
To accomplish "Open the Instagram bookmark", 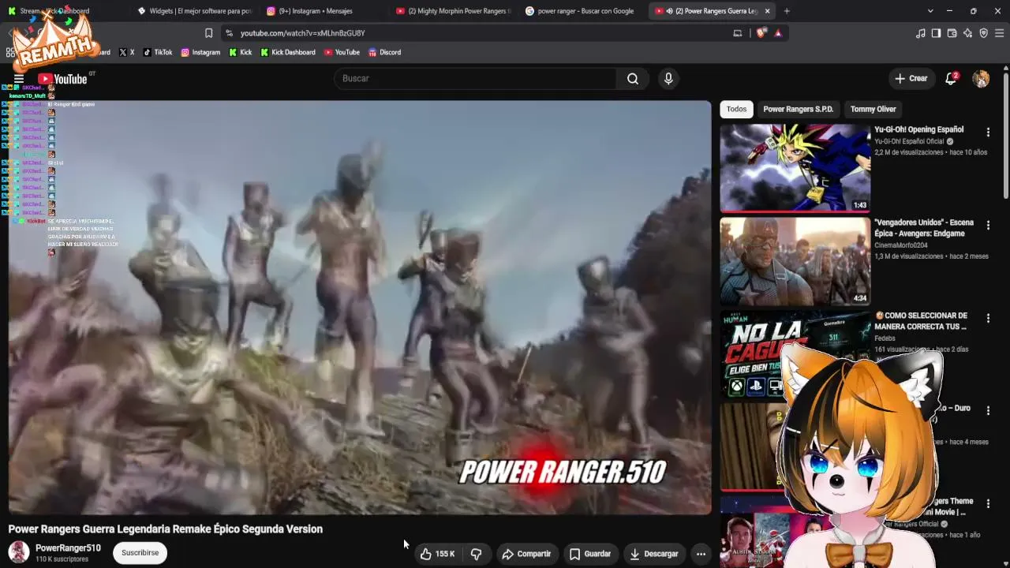I will pyautogui.click(x=200, y=52).
